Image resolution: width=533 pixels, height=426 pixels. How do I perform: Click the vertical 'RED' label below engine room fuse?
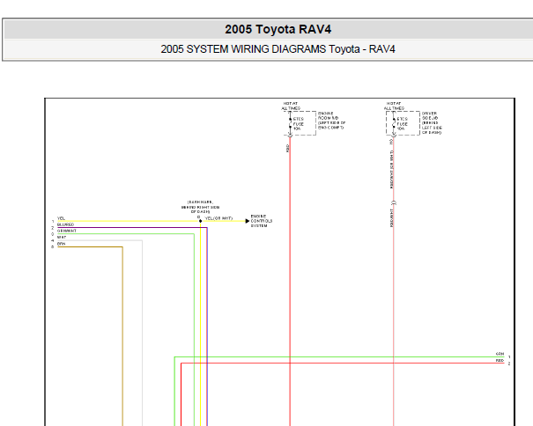[287, 148]
